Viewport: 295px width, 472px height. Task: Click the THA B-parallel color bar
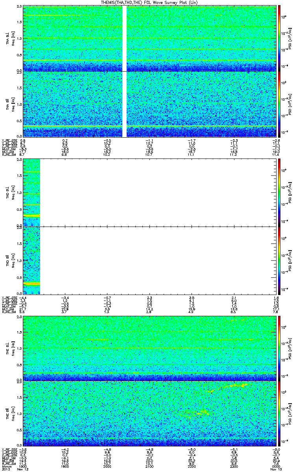coord(279,104)
